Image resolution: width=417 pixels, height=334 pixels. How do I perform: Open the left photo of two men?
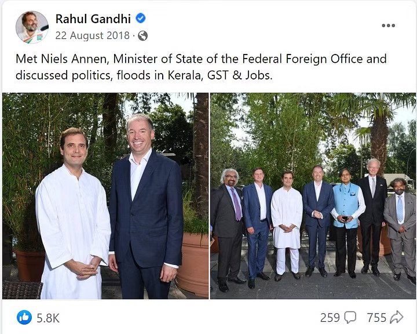(105, 196)
